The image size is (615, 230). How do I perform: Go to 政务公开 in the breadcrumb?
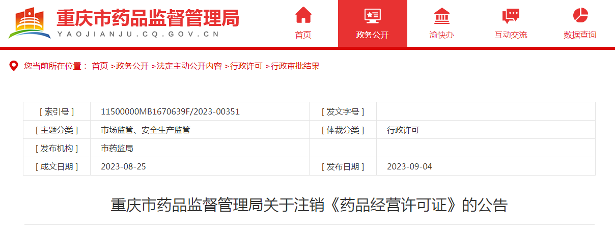pyautogui.click(x=132, y=66)
